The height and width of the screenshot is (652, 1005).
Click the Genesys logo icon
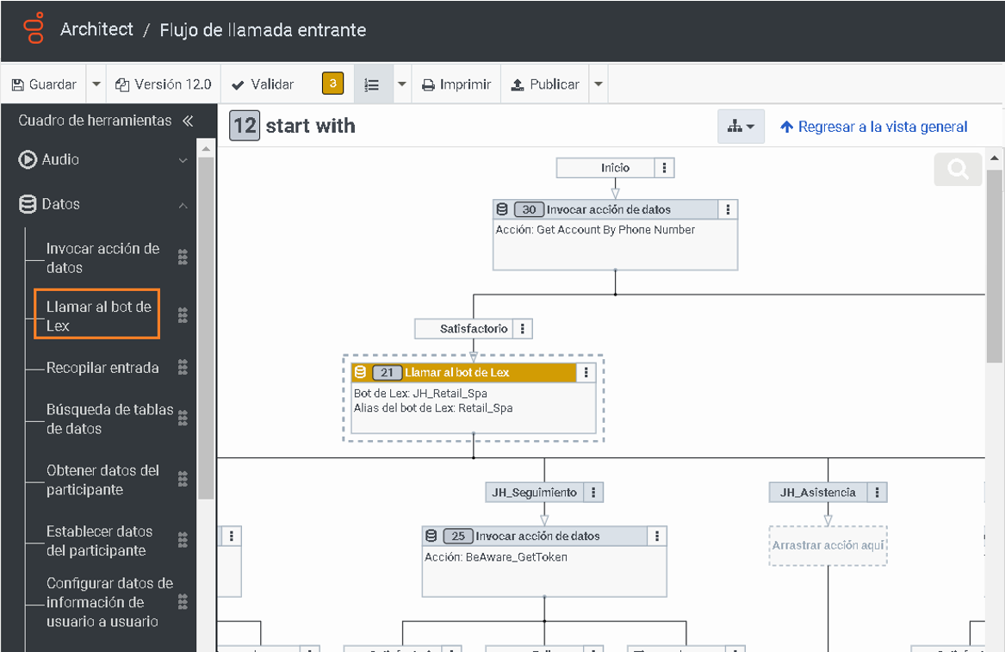click(34, 29)
